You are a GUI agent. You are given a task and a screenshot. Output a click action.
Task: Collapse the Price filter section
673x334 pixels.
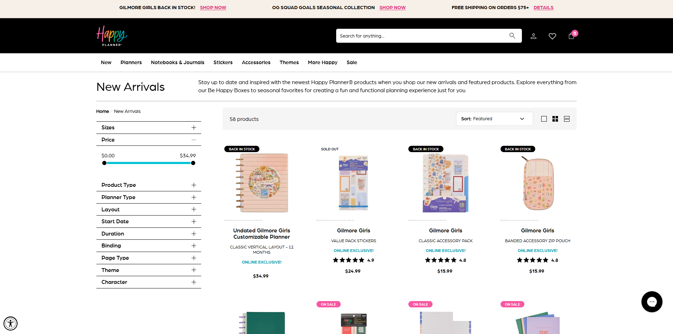tap(193, 139)
